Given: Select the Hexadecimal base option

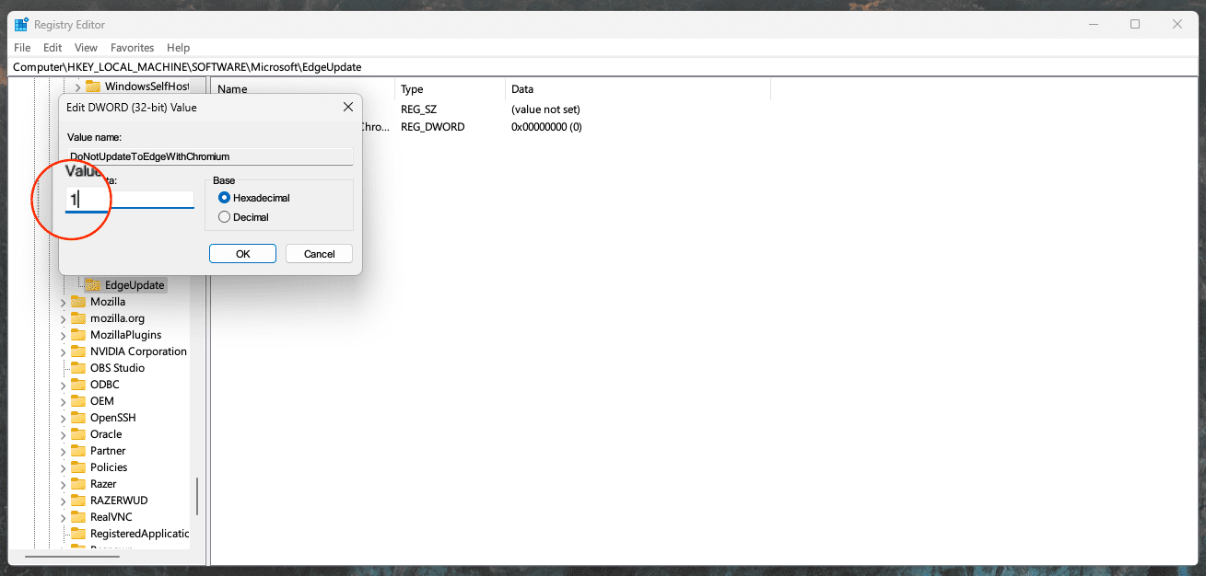Looking at the screenshot, I should (x=224, y=198).
